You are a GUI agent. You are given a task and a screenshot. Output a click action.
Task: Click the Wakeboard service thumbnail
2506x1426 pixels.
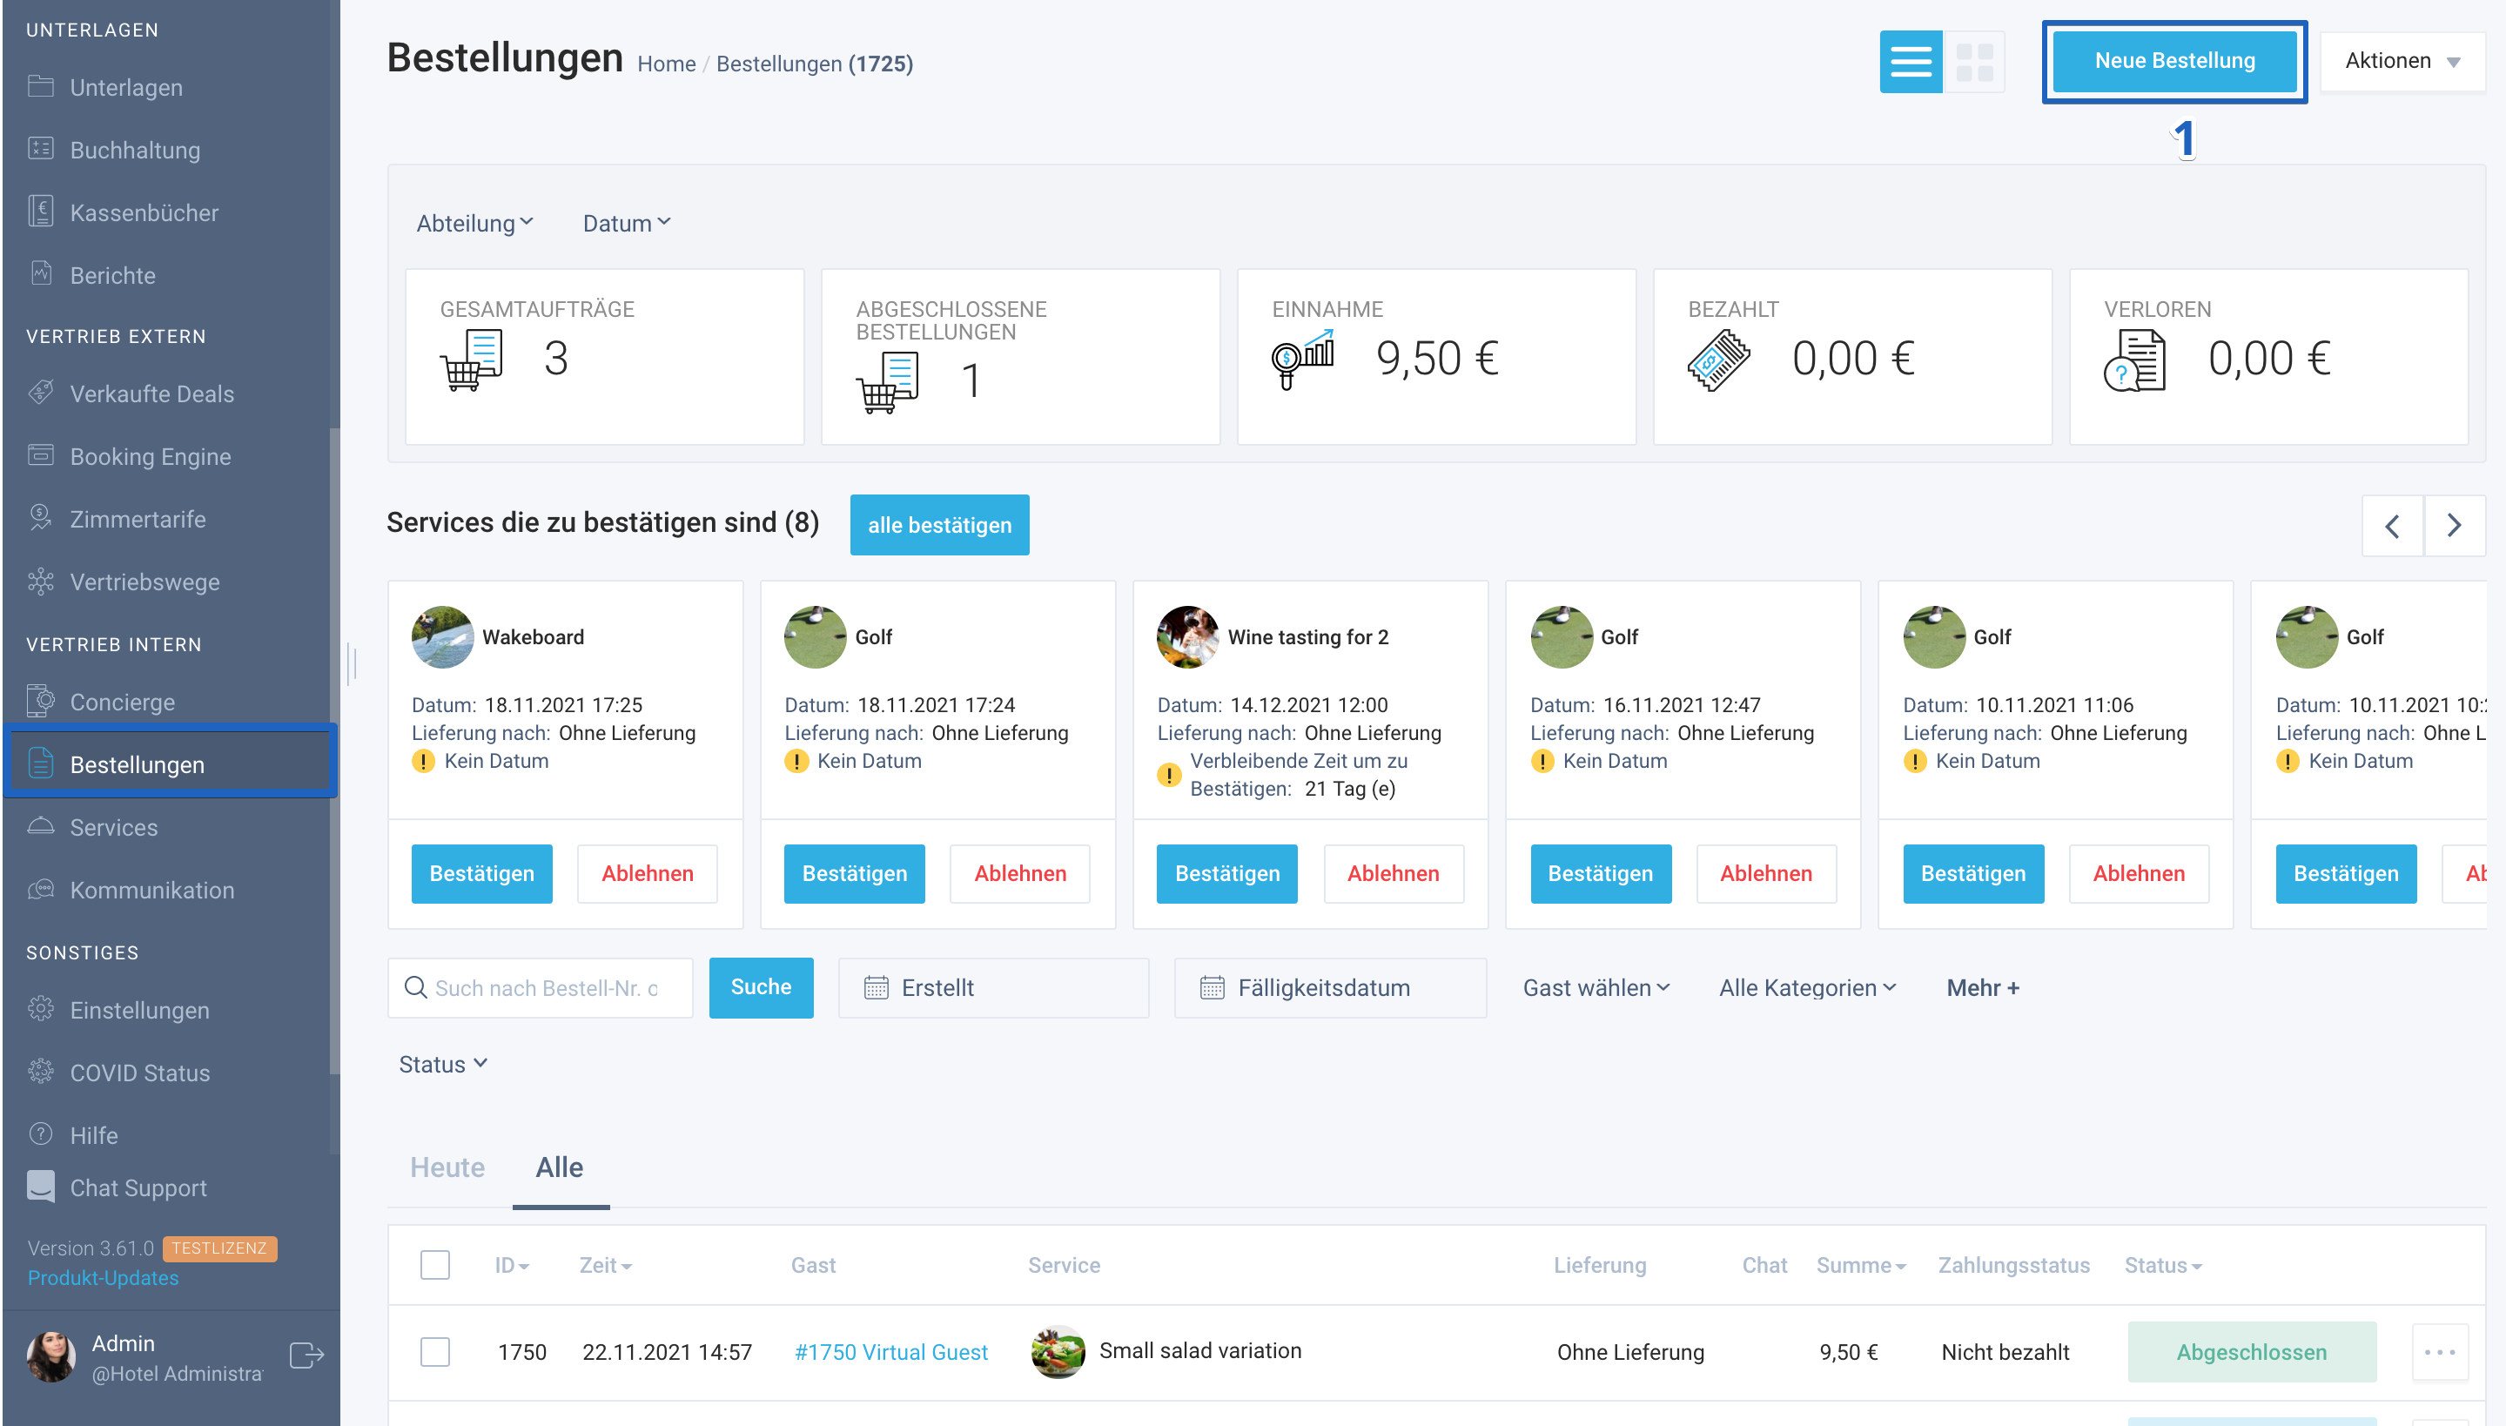click(441, 636)
